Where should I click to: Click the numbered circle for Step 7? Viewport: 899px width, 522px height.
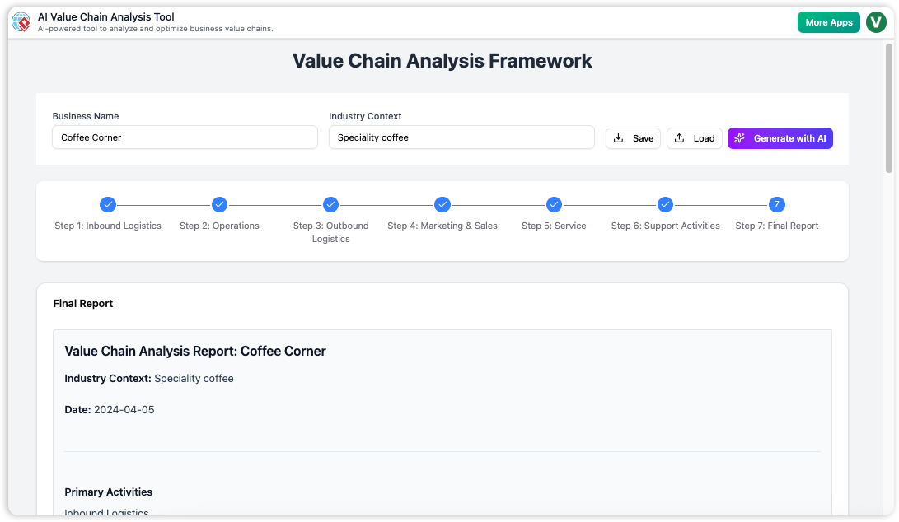point(777,204)
